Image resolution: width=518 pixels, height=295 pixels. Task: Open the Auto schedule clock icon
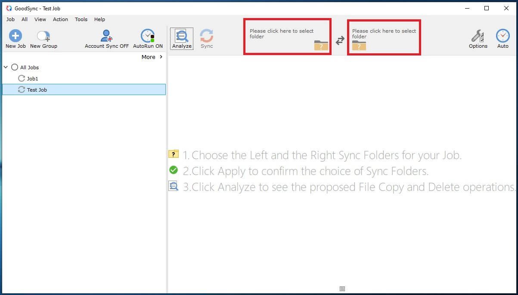[x=502, y=36]
